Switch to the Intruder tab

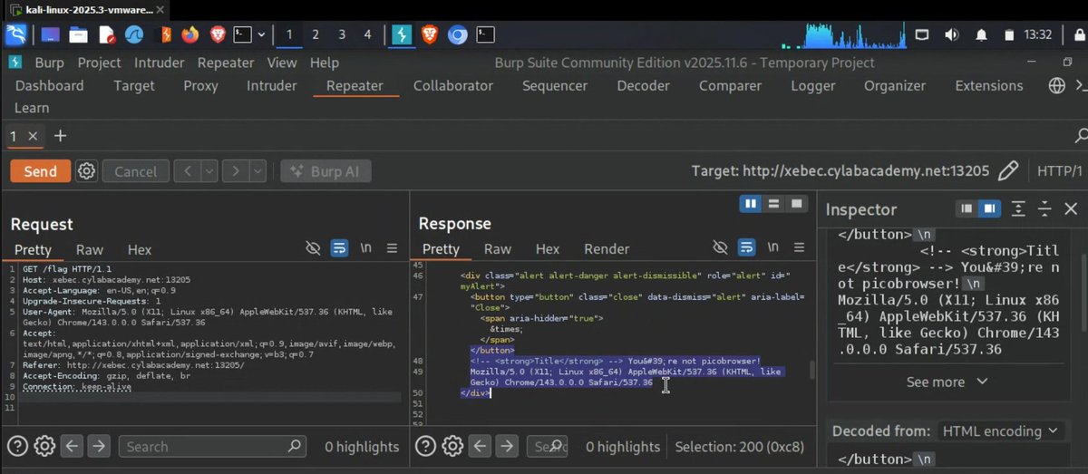pyautogui.click(x=272, y=85)
